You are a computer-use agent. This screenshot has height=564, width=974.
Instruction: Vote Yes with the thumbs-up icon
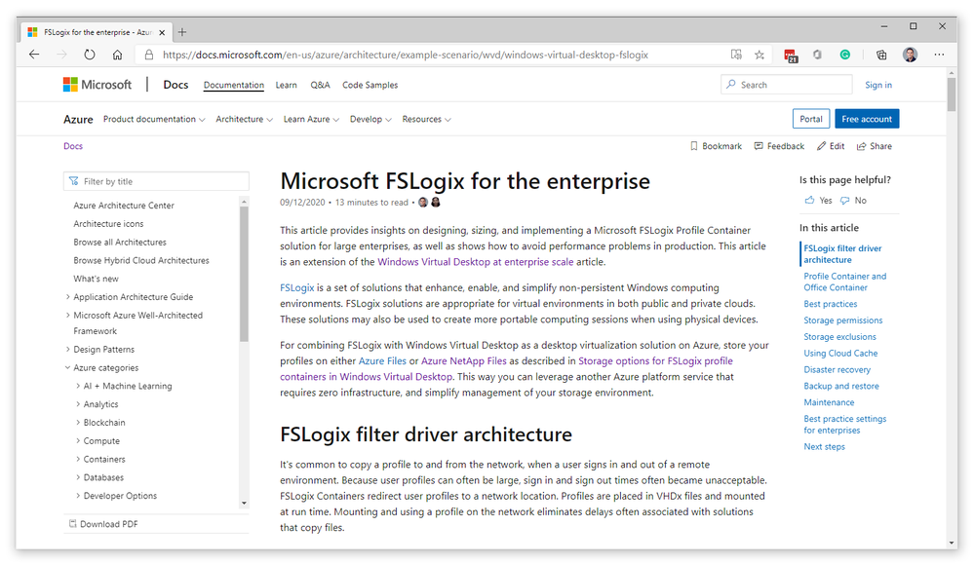(x=809, y=201)
